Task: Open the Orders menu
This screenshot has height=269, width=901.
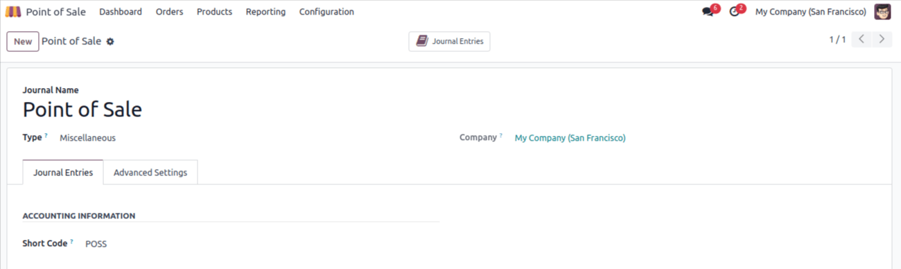Action: 169,12
